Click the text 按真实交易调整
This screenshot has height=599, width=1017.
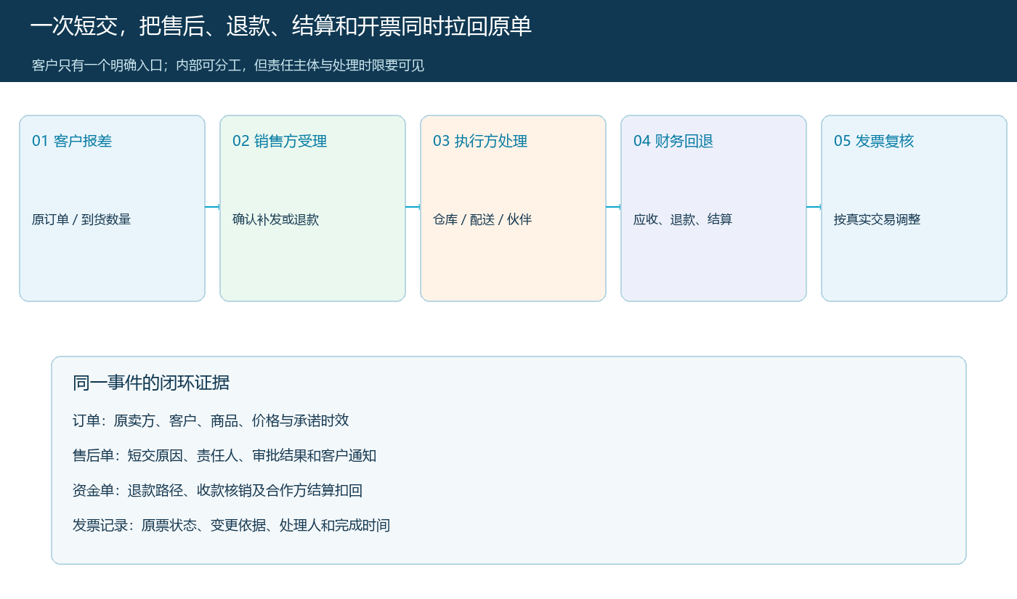(877, 219)
